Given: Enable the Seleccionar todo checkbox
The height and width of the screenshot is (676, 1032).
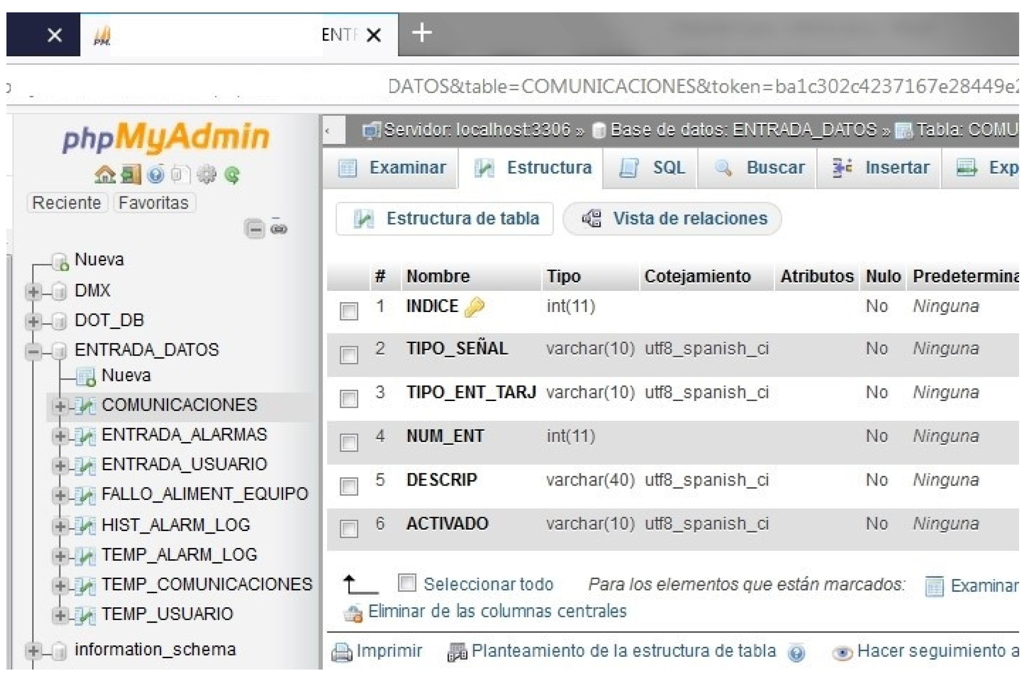Looking at the screenshot, I should (407, 583).
